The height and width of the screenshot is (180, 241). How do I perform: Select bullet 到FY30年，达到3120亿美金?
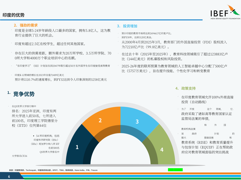pyautogui.click(x=137, y=37)
